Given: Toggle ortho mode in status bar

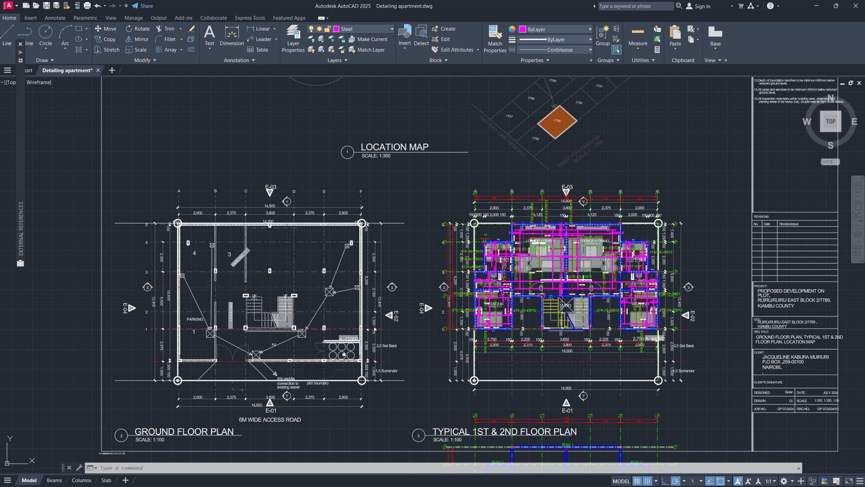Looking at the screenshot, I should (x=665, y=481).
